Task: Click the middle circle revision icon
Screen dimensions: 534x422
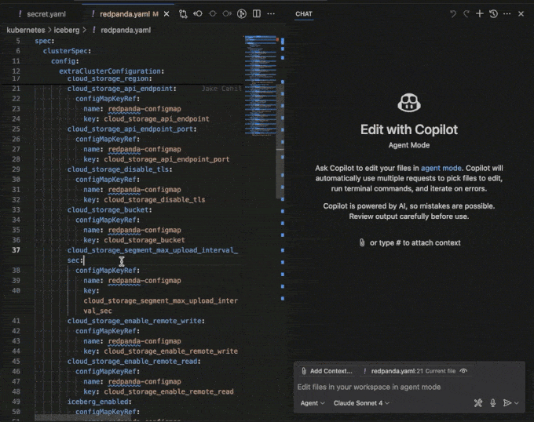Action: coord(213,14)
